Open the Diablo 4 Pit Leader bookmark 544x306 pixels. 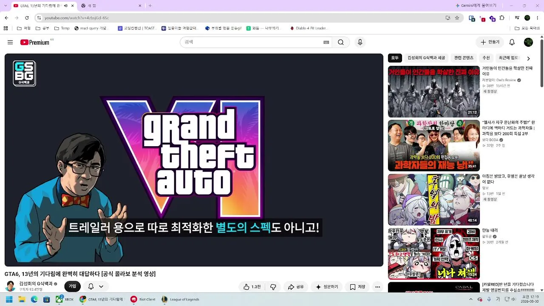tap(309, 28)
